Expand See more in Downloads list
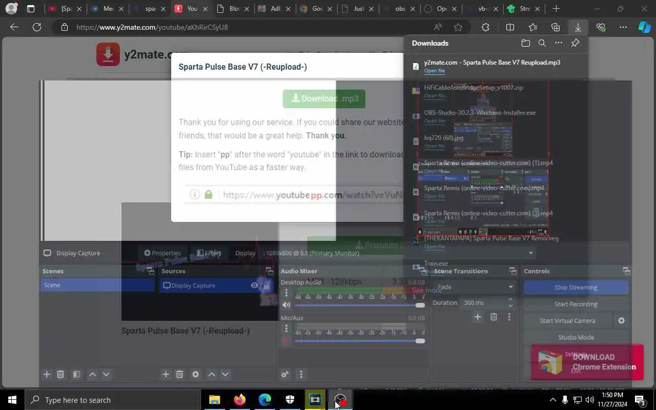The width and height of the screenshot is (656, 410). coord(427,291)
